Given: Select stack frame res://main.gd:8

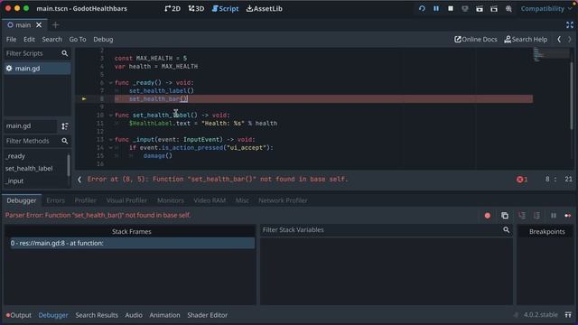Looking at the screenshot, I should [x=132, y=244].
